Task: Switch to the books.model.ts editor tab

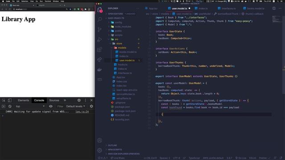Action: click(254, 8)
